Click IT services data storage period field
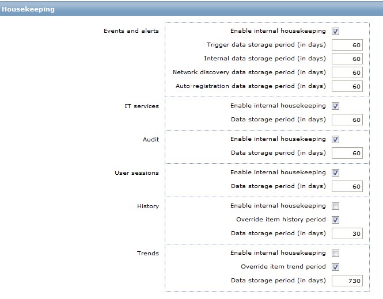Viewport: 383px width, 299px height. point(347,120)
